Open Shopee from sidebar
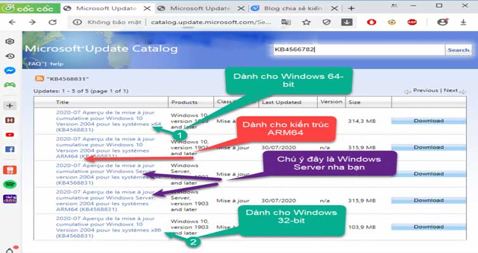This screenshot has height=253, width=478. 9,170
